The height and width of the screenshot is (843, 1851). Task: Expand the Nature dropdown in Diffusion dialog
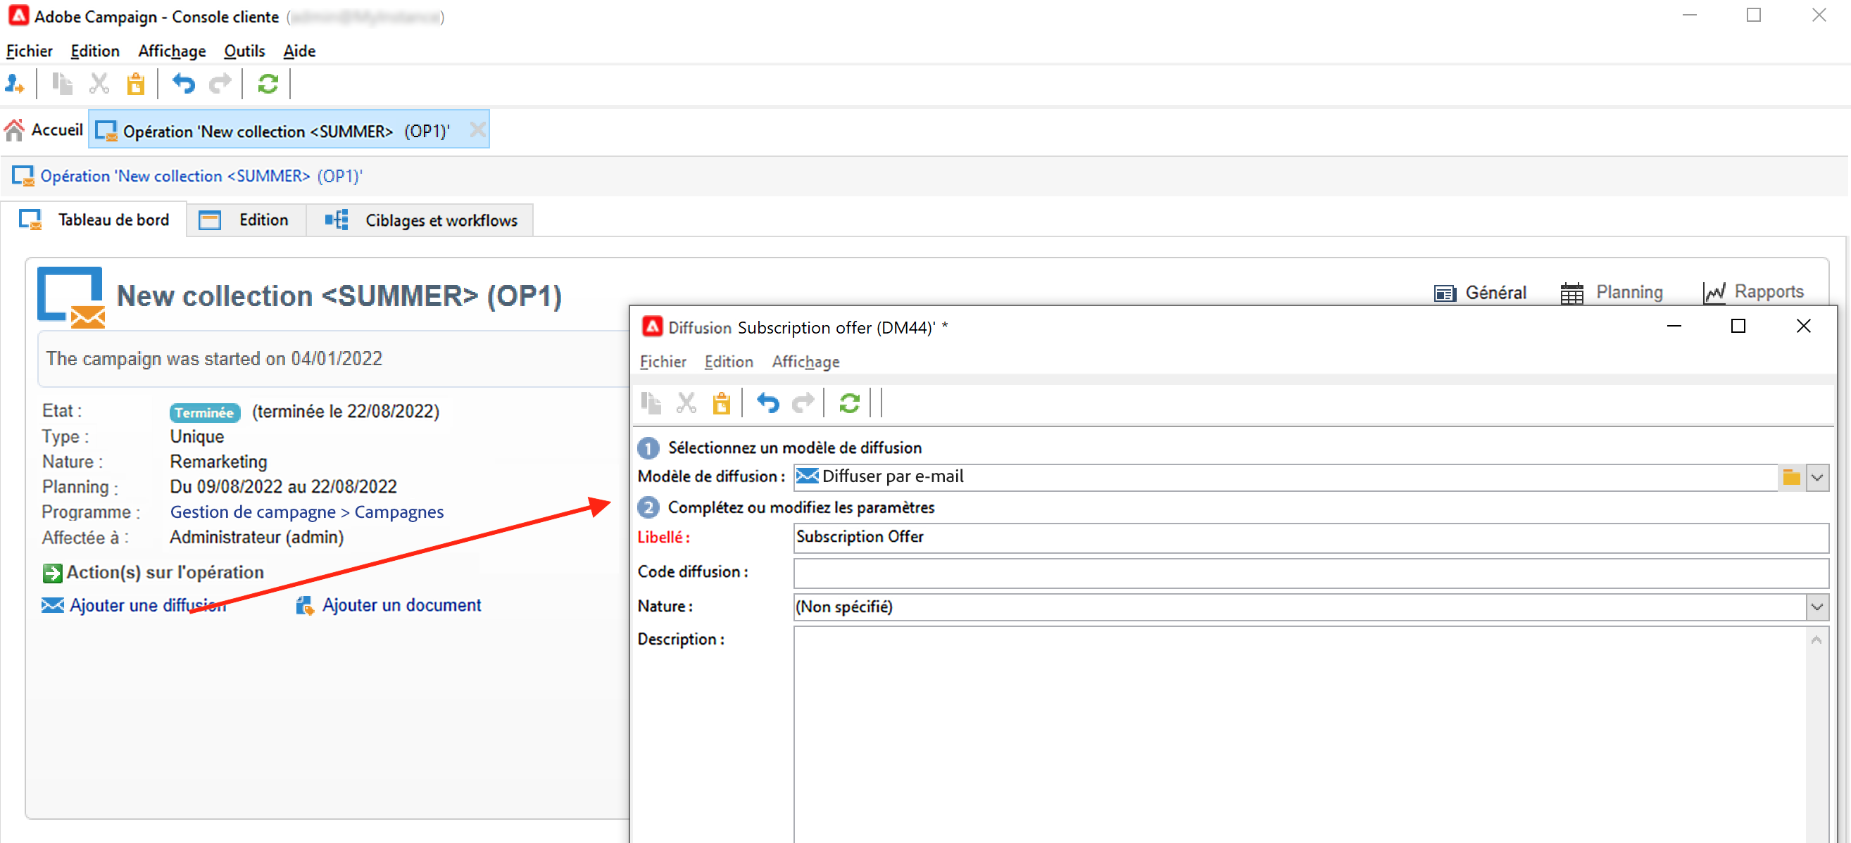(1817, 607)
